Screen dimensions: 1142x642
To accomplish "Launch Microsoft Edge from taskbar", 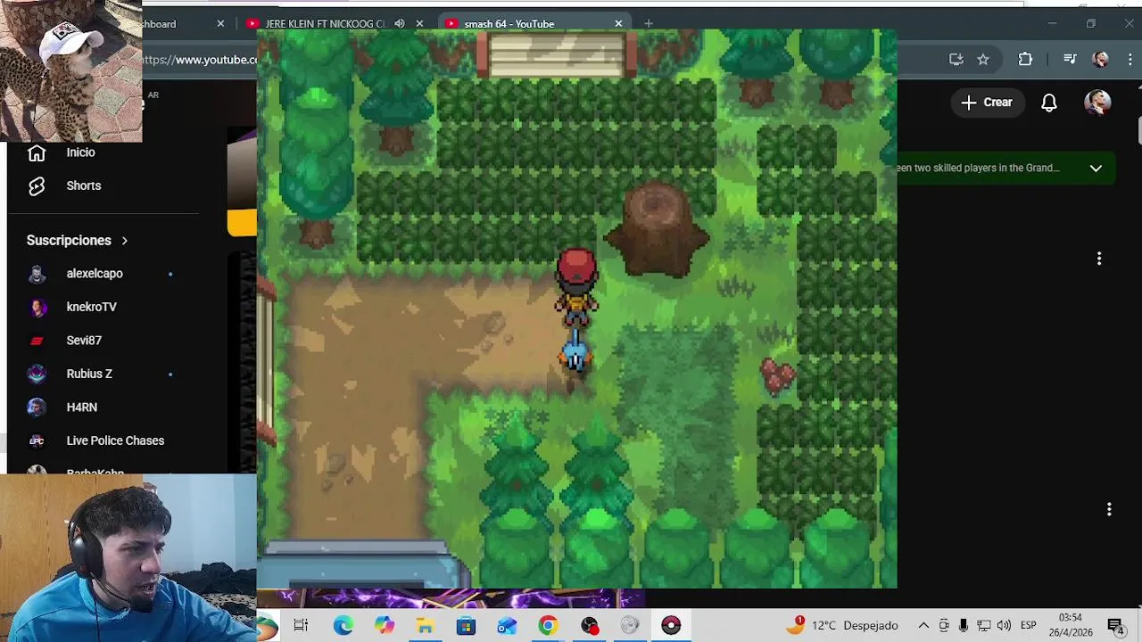I will [343, 626].
